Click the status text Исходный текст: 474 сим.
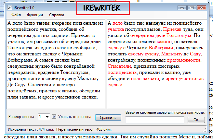The image size is (213, 140). (x=31, y=129)
